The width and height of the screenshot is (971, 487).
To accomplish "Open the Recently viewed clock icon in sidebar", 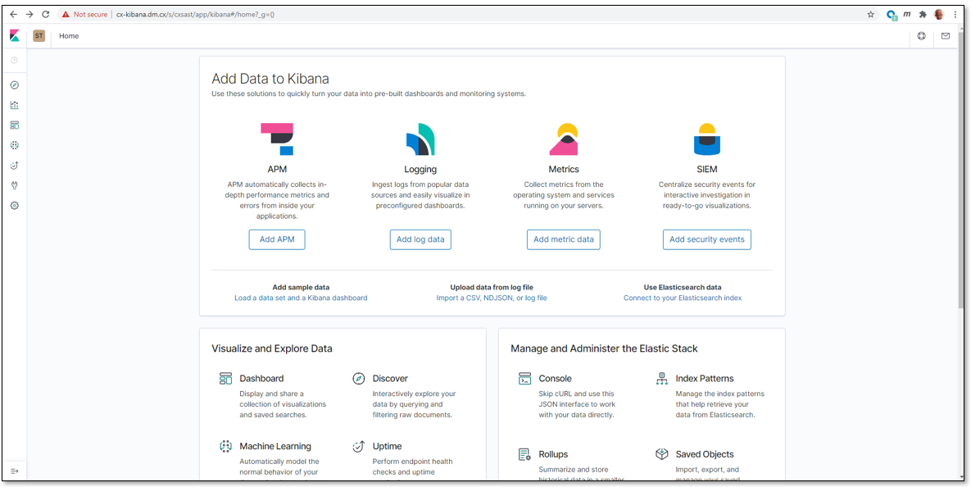I will click(x=15, y=60).
